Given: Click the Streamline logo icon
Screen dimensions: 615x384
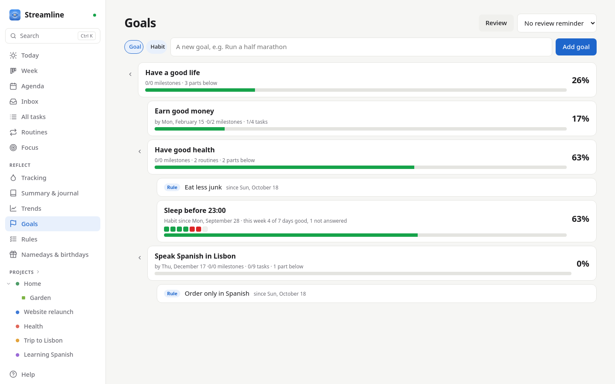Looking at the screenshot, I should tap(15, 15).
